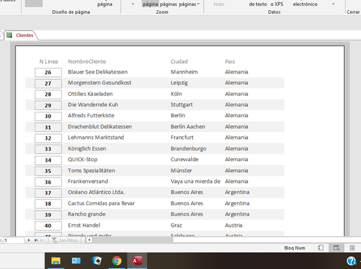Click the city Mannheim
The height and width of the screenshot is (269, 361).
point(184,72)
